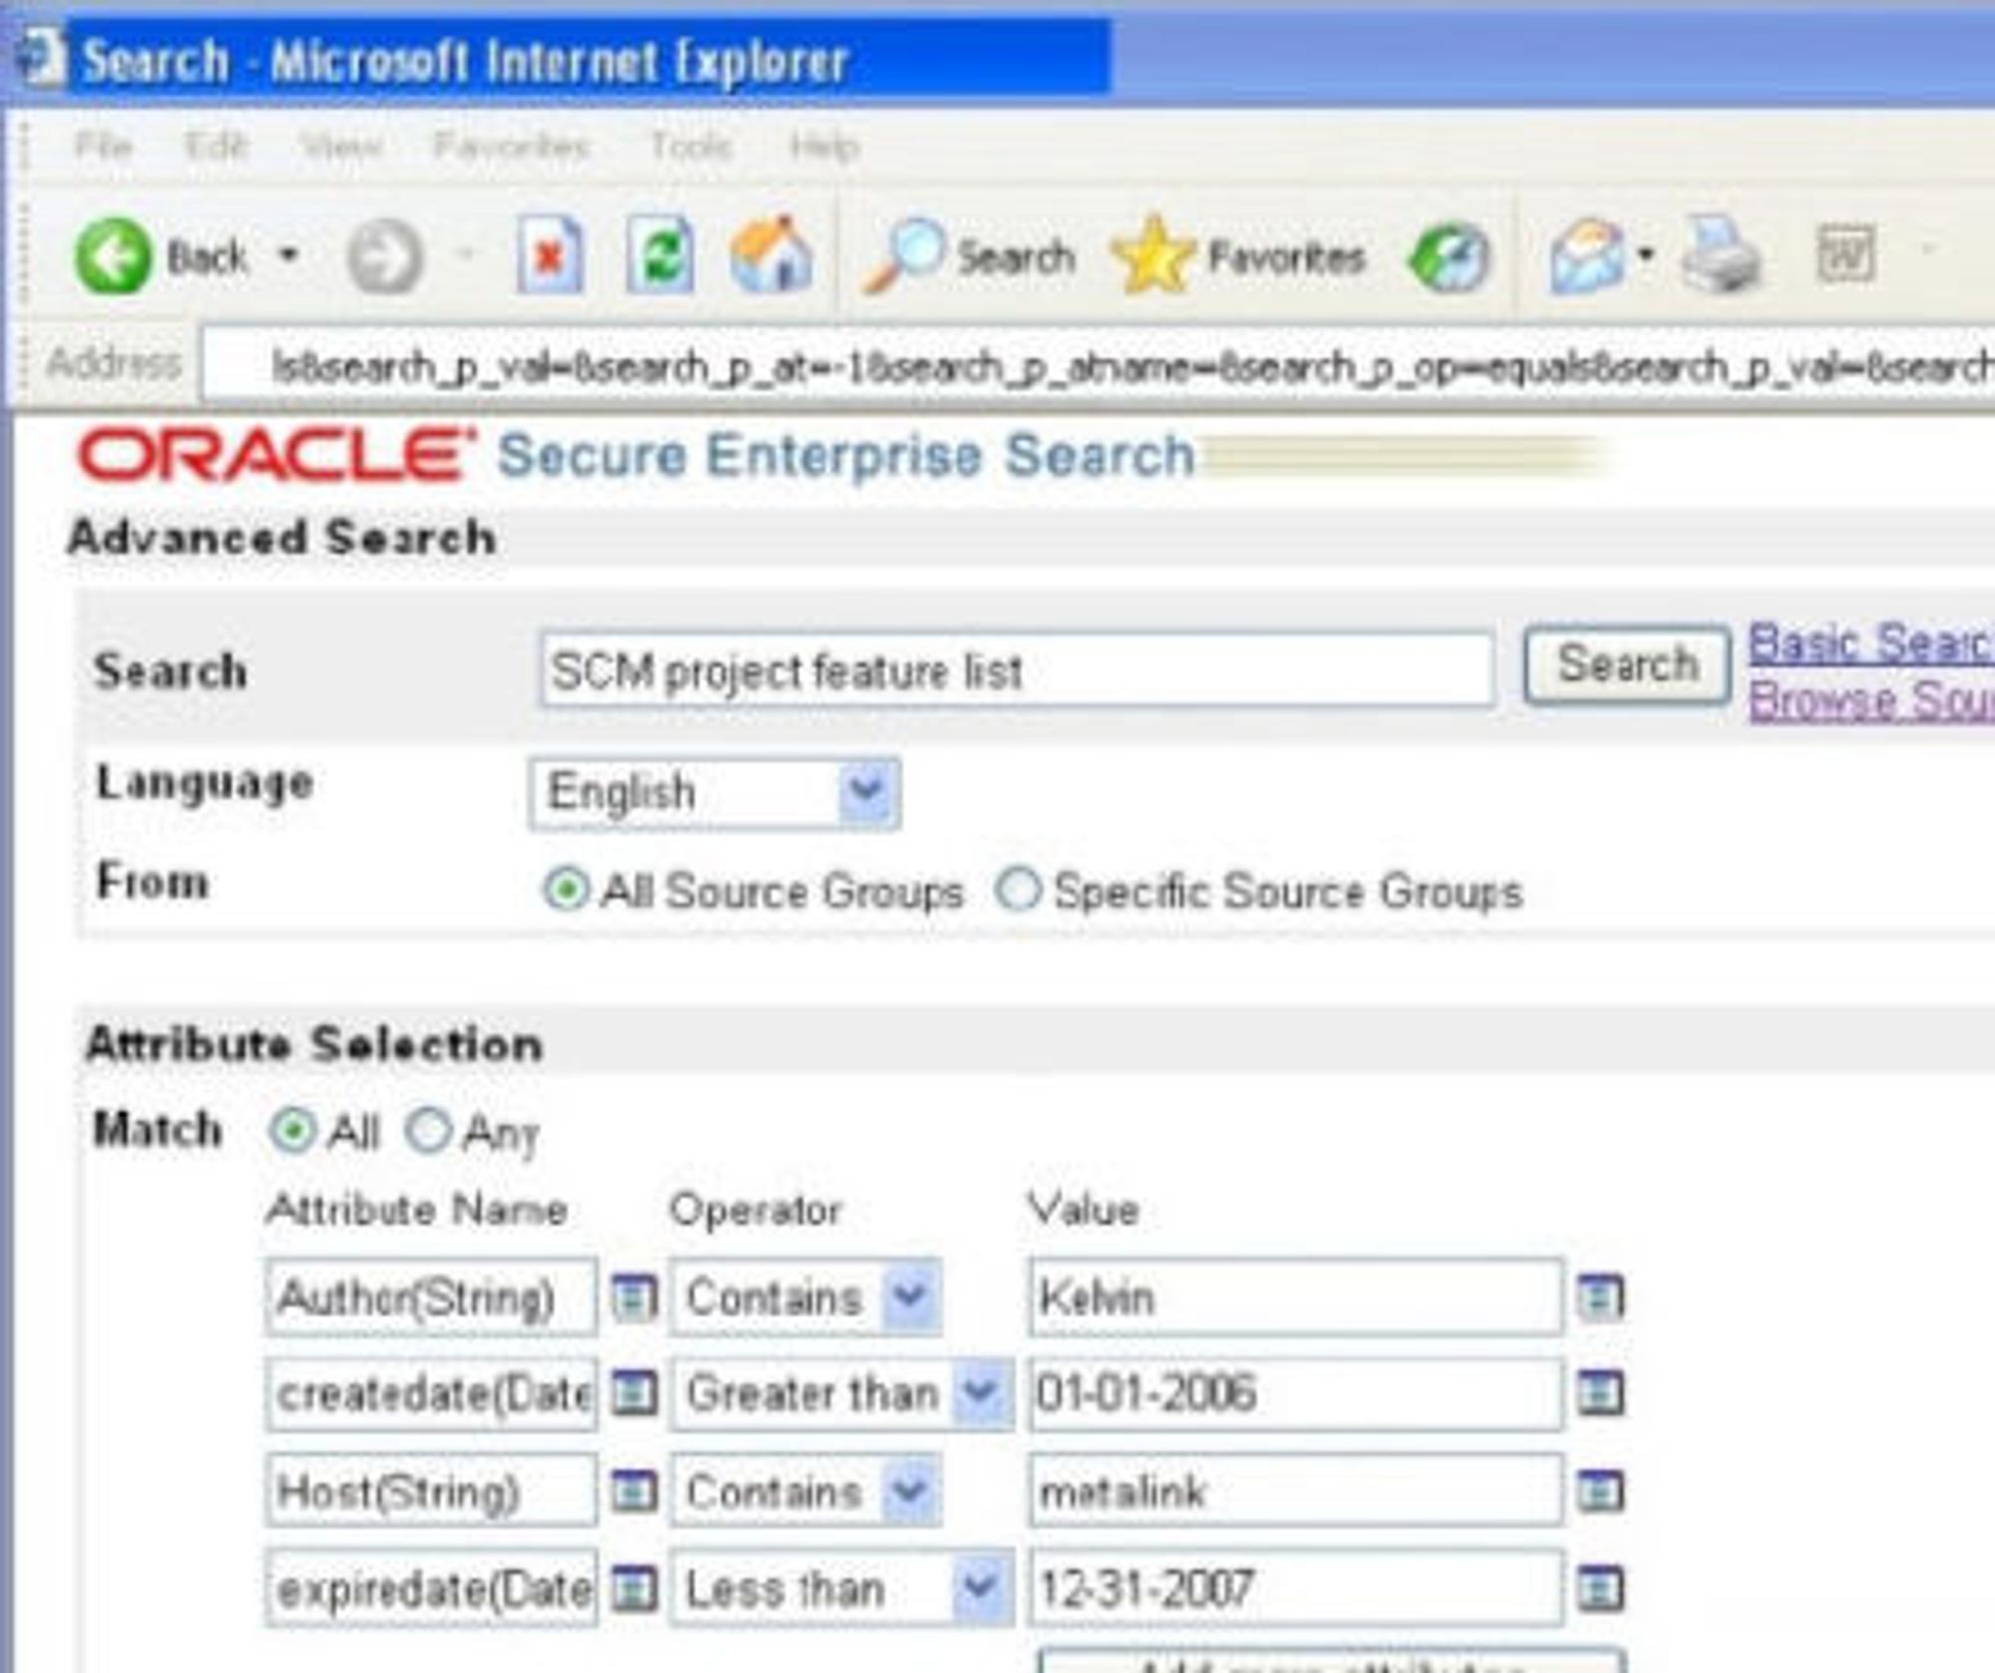
Task: Open the Favorites menu
Action: (x=512, y=147)
